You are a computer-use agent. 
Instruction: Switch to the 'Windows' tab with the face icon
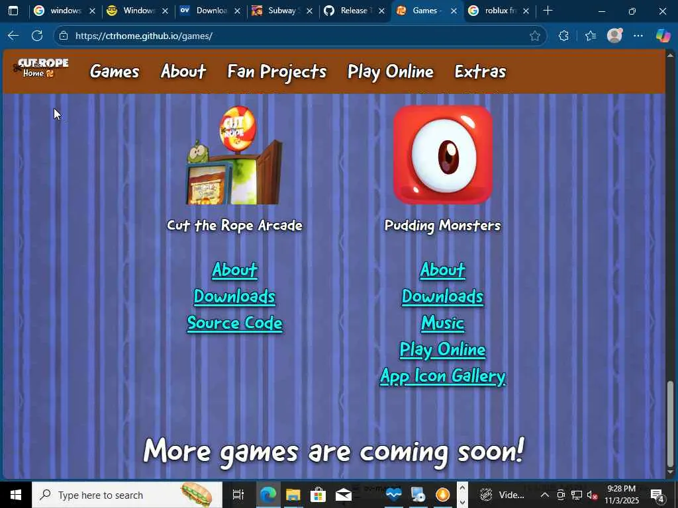pos(138,11)
